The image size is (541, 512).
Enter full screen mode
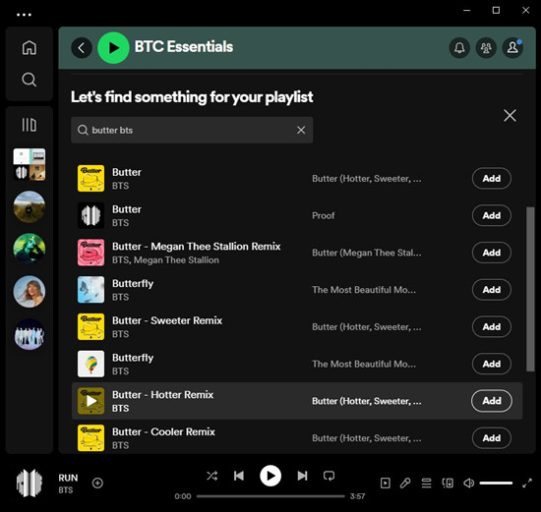(x=527, y=484)
